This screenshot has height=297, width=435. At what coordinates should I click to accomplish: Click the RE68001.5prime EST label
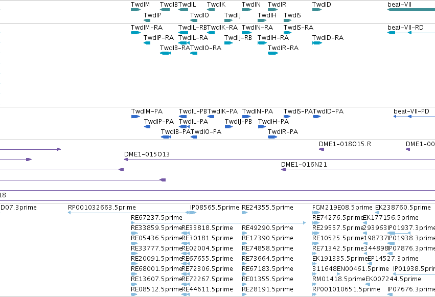(156, 269)
